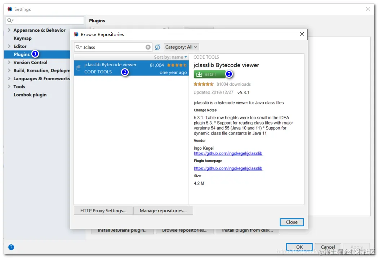Expand the Editor settings node
The height and width of the screenshot is (258, 378).
pos(9,46)
